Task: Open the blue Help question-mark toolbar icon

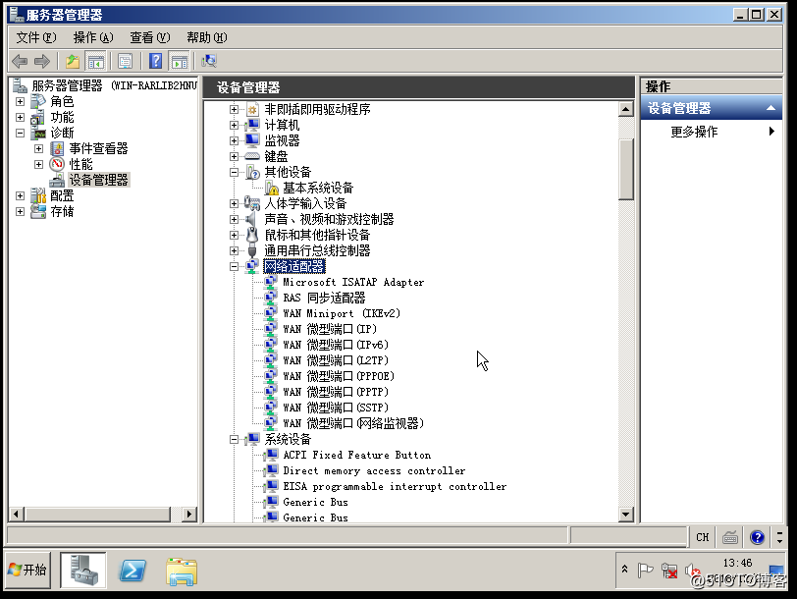Action: 155,62
